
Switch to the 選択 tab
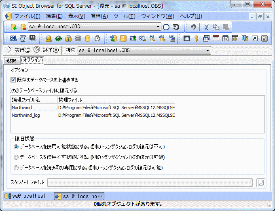(11, 61)
